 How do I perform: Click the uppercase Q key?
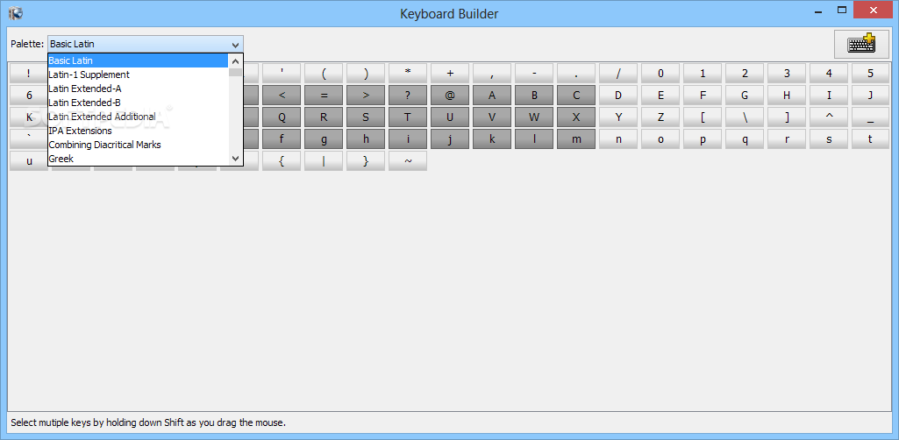pyautogui.click(x=282, y=117)
